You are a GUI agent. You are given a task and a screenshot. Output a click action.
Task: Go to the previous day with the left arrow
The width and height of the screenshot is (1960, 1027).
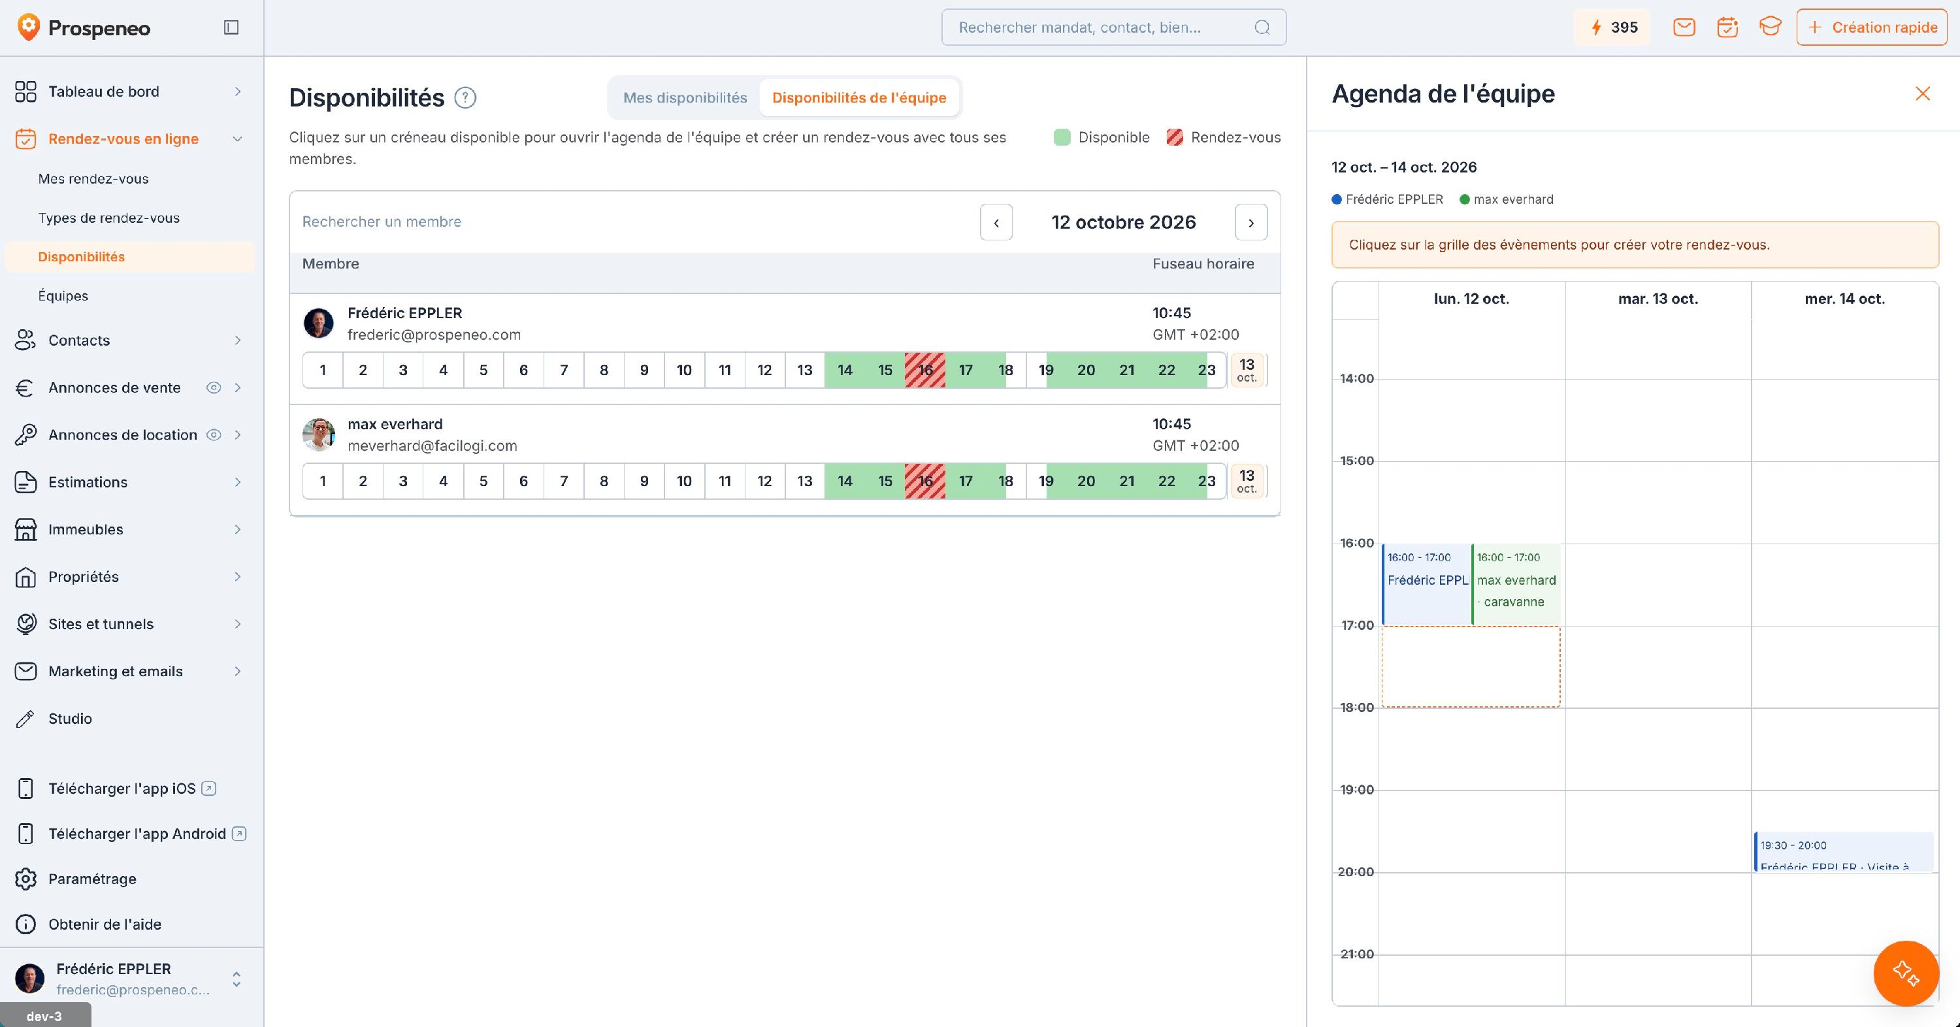coord(996,222)
